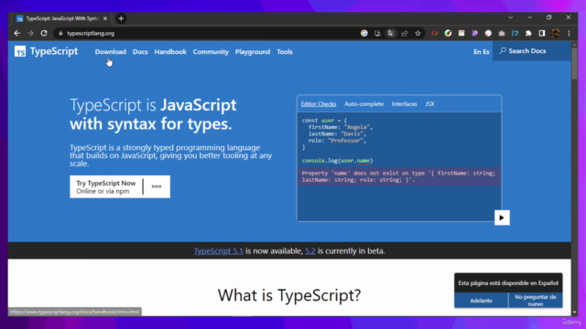Close the TypeScript browser tab

[x=105, y=18]
